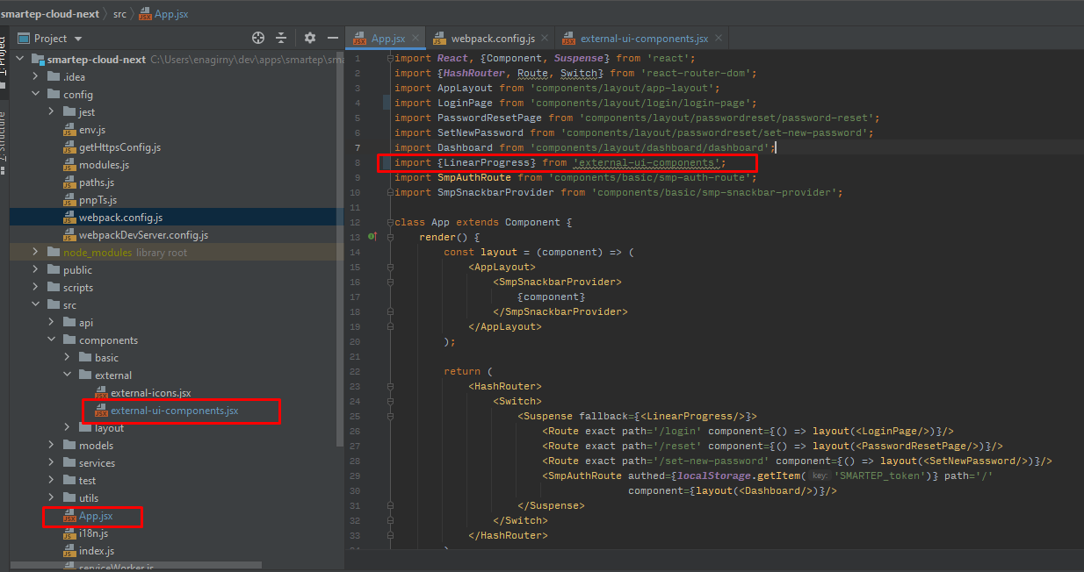
Task: Click smartep-cloud-next in the navigation bar
Action: (x=49, y=13)
